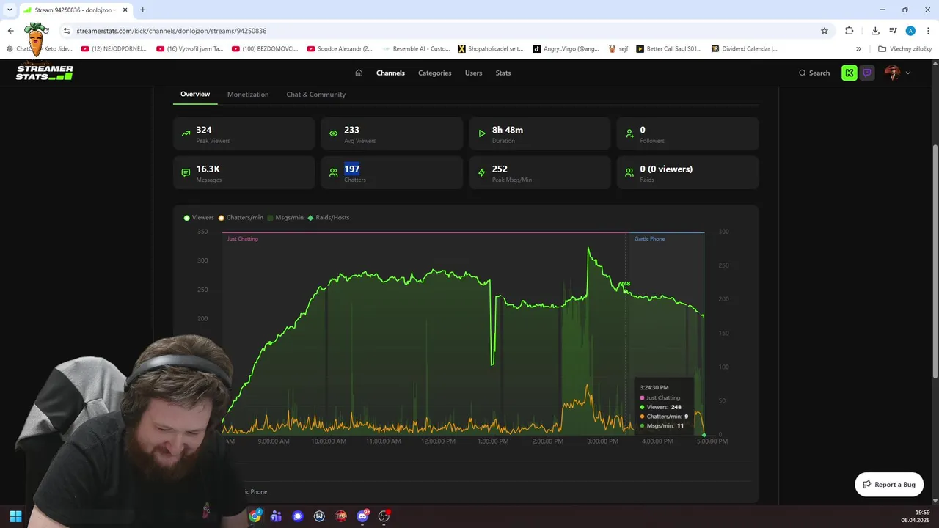
Task: Open Chrome from the taskbar
Action: click(255, 516)
